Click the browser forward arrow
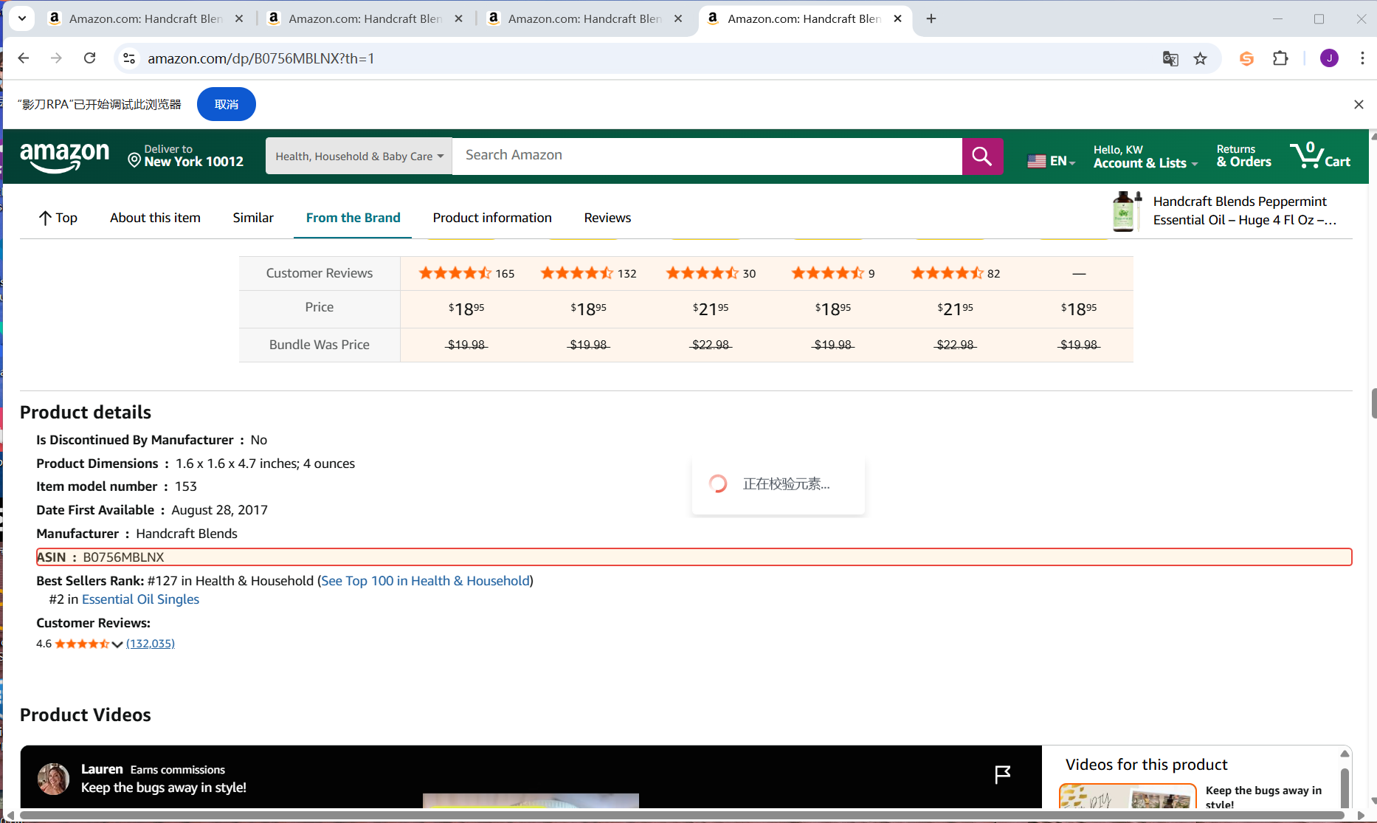The width and height of the screenshot is (1377, 823). [56, 58]
